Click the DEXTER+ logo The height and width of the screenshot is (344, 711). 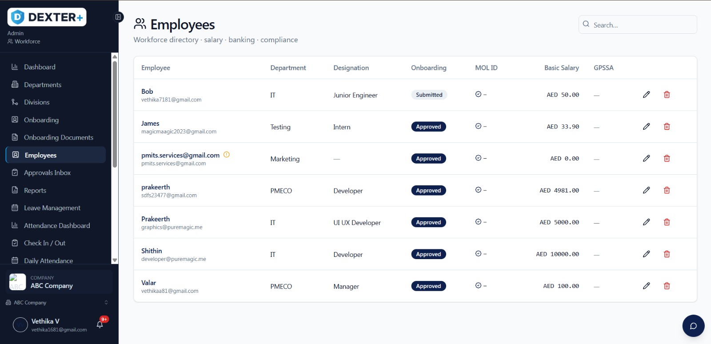47,17
